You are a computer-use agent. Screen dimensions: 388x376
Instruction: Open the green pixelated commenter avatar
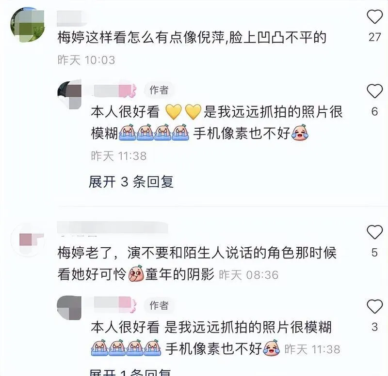pyautogui.click(x=28, y=25)
